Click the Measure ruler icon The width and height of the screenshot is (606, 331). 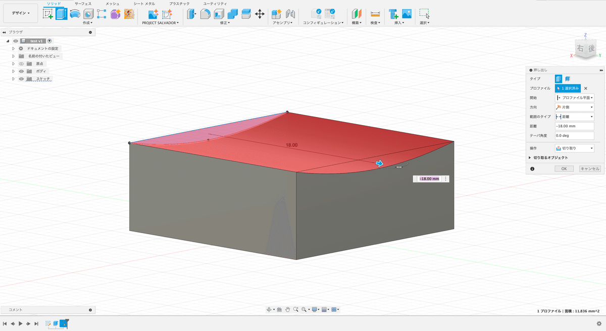[x=375, y=14]
